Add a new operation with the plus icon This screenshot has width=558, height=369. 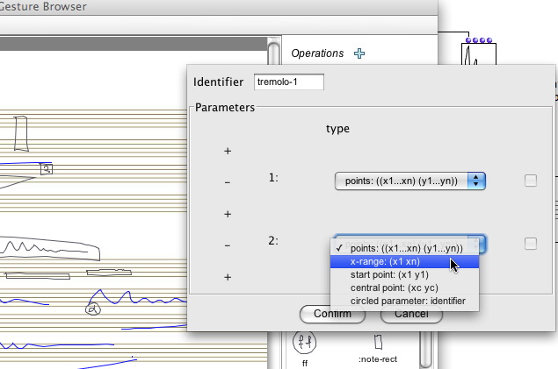click(359, 53)
